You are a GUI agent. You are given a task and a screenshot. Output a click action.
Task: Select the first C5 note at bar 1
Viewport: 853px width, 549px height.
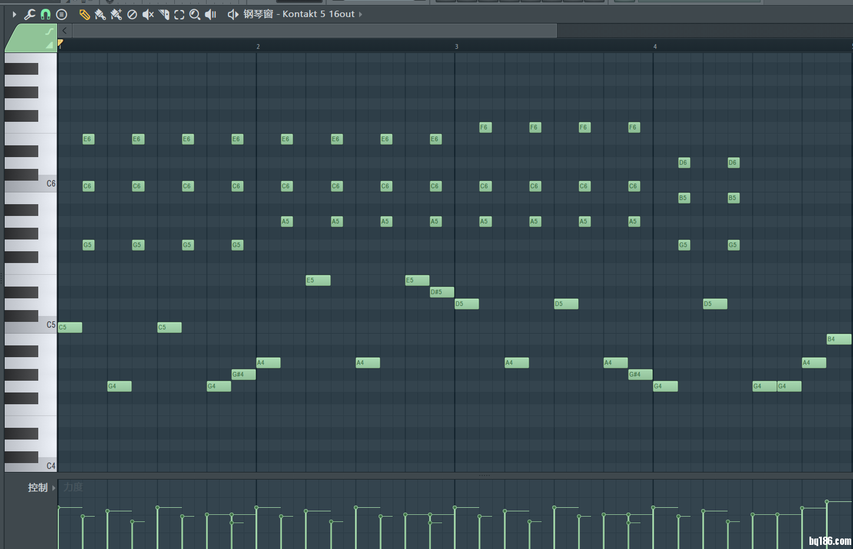click(x=70, y=327)
